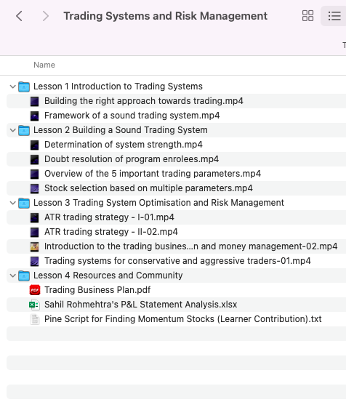346x402 pixels.
Task: Collapse the Lesson 4 Resources folder
Action: click(x=12, y=276)
